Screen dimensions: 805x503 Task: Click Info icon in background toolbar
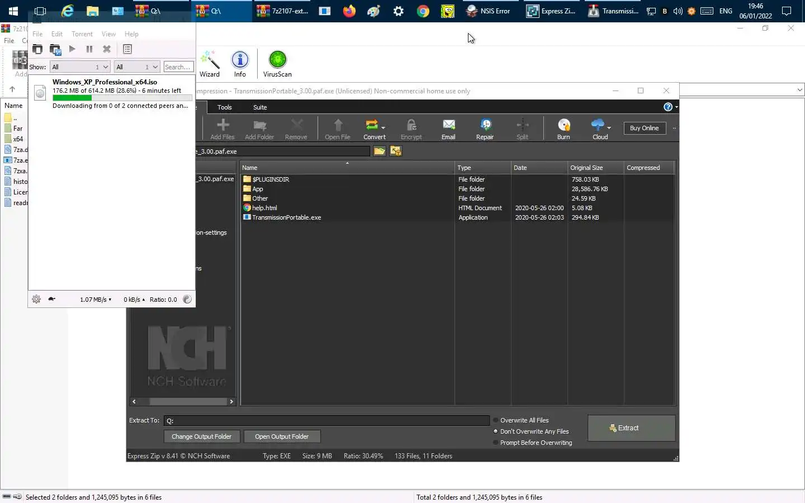[240, 64]
